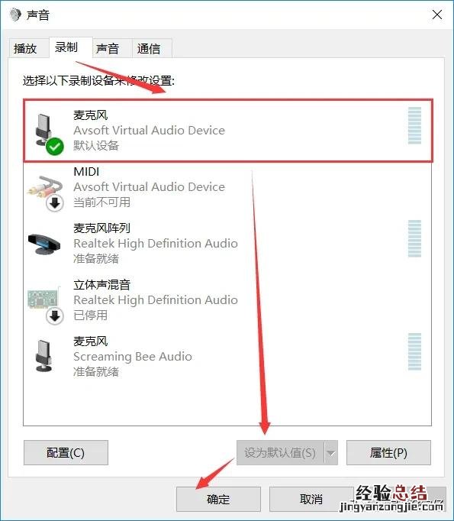This screenshot has width=454, height=521.
Task: Click the 配置(C) configure button
Action: point(66,453)
